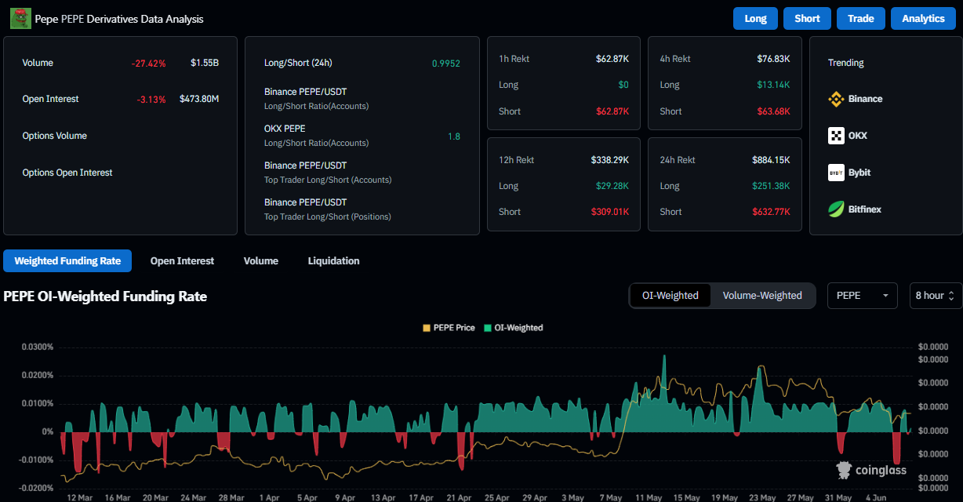The height and width of the screenshot is (502, 963).
Task: Click the 4h Short liquidation $63.68K
Action: [774, 111]
